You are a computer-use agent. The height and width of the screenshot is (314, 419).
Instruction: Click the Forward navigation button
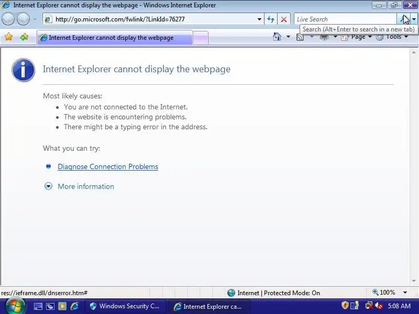click(23, 19)
